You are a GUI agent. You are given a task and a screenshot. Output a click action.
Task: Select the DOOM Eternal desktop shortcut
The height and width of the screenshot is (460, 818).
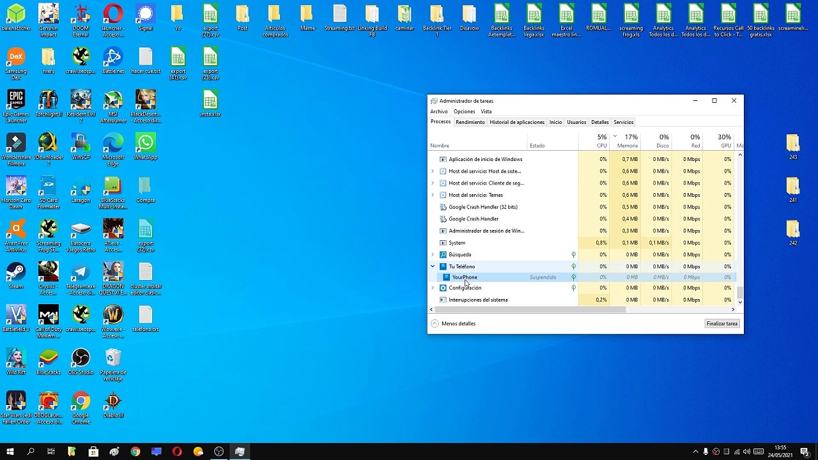[x=81, y=20]
